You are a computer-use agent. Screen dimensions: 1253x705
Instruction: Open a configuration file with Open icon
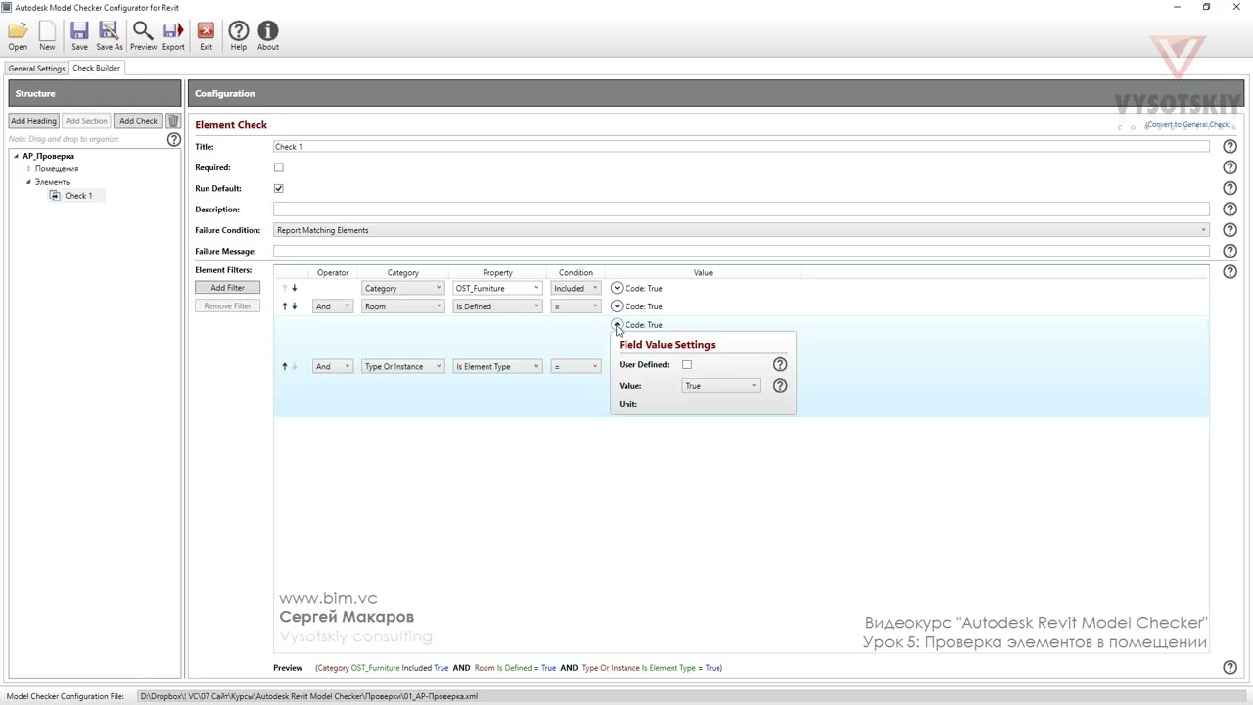18,36
